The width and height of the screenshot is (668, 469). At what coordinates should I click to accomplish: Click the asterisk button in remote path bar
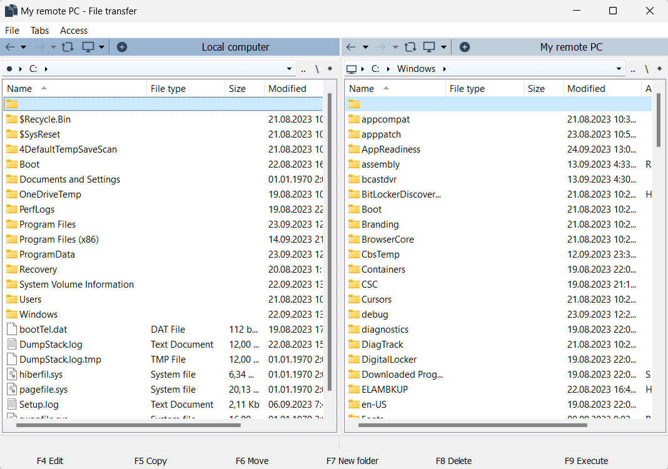click(x=660, y=69)
